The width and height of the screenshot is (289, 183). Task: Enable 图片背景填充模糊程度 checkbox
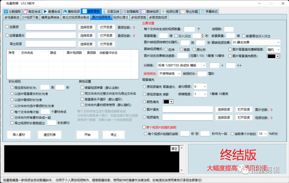pyautogui.click(x=230, y=49)
